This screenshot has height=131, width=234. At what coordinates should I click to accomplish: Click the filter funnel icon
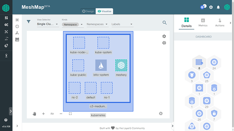28,22
